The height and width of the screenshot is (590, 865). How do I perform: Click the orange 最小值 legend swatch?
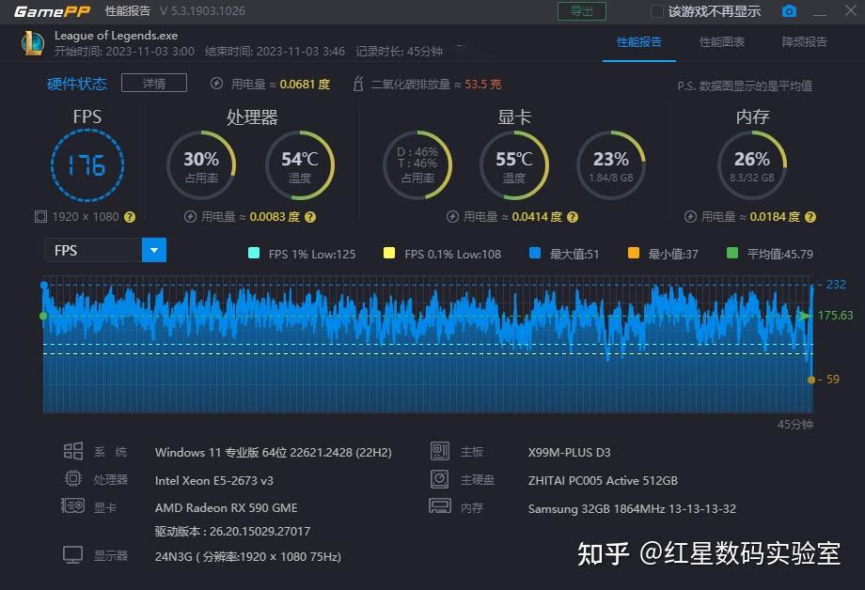(x=634, y=253)
